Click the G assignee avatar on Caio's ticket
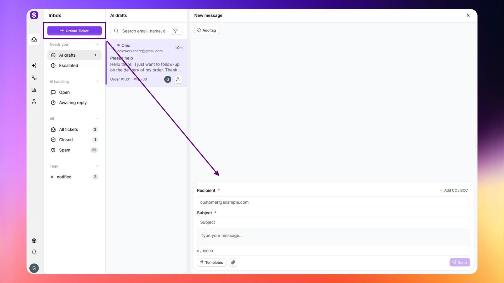The height and width of the screenshot is (283, 504). click(x=168, y=79)
